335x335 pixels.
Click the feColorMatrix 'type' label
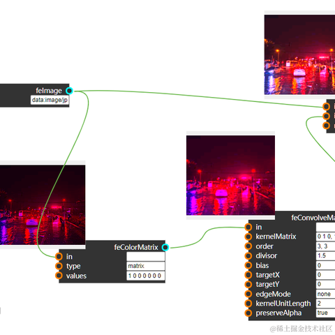click(x=73, y=267)
